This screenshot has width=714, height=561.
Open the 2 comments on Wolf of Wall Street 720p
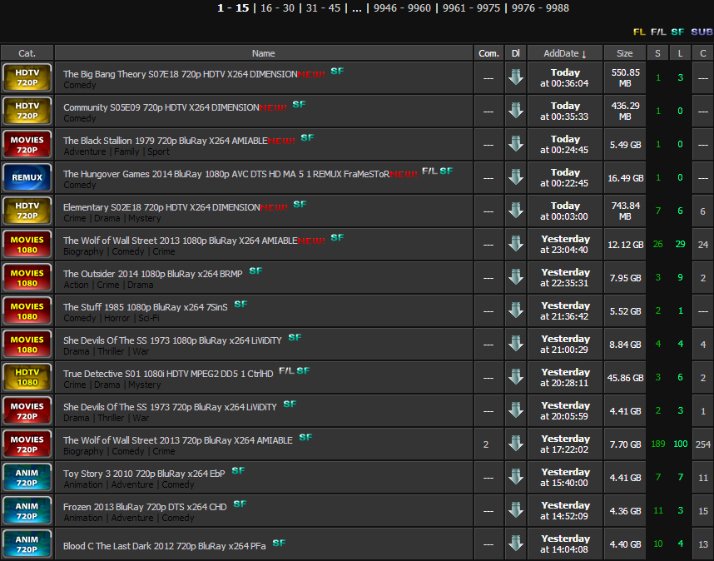488,444
